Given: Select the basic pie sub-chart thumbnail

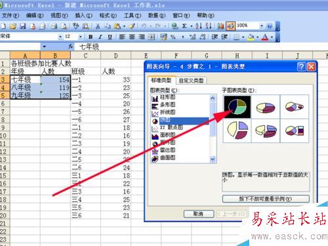Looking at the screenshot, I should (237, 107).
